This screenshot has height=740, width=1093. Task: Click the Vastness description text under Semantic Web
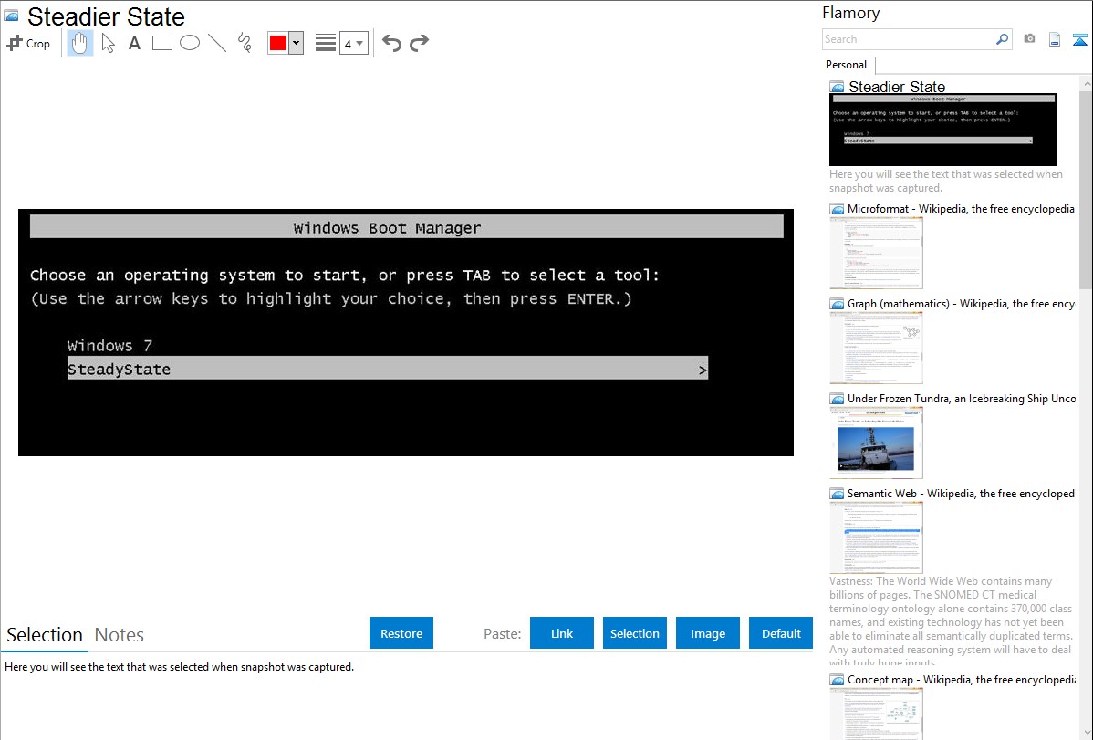[x=951, y=621]
